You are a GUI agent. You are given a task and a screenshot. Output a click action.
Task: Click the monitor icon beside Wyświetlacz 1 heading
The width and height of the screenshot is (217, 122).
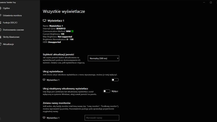tap(44, 21)
